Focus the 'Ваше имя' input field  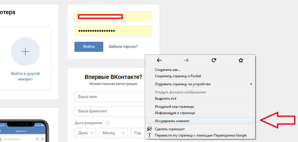(x=110, y=97)
